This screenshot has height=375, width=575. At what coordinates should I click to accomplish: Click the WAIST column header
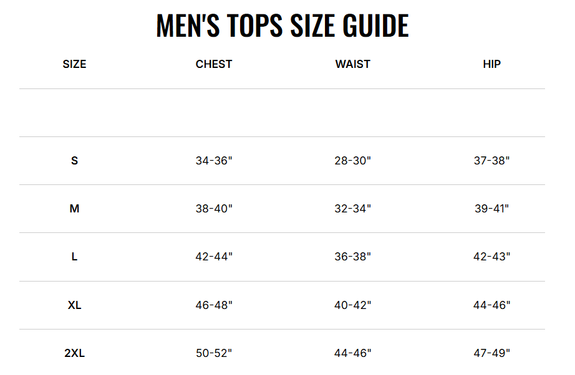(x=352, y=64)
